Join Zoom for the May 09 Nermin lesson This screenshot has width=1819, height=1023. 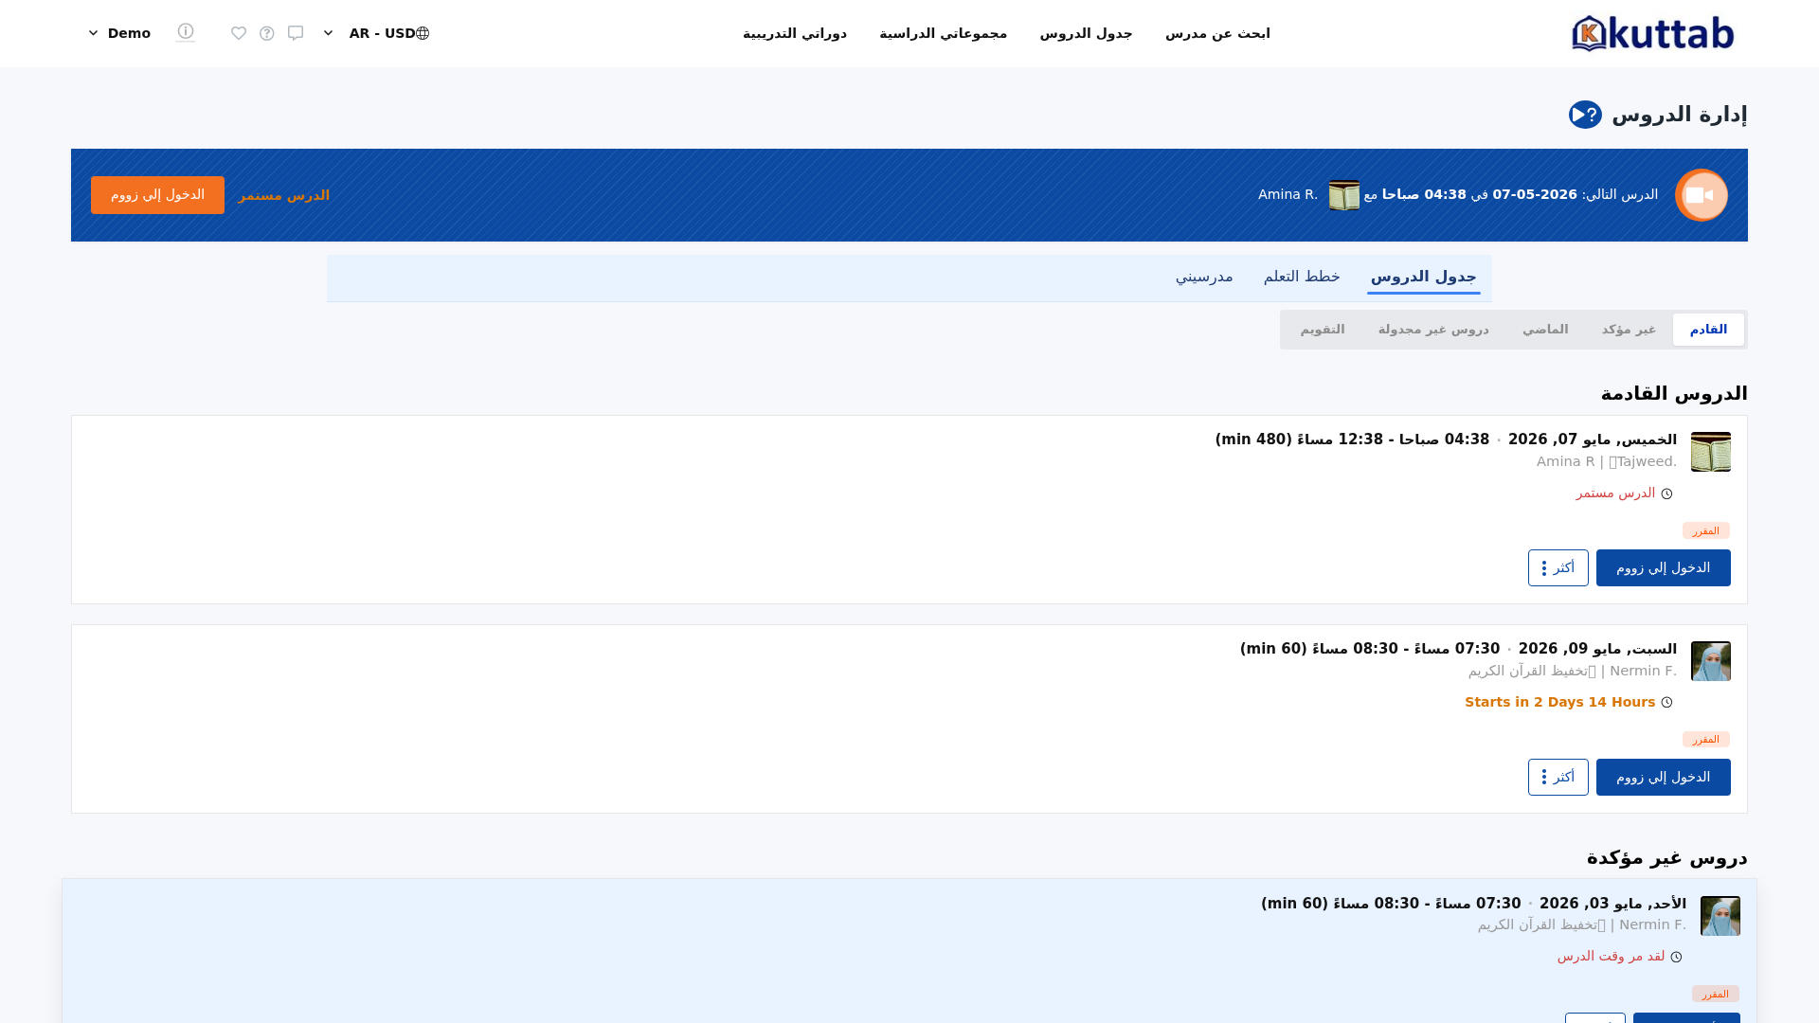(1663, 778)
